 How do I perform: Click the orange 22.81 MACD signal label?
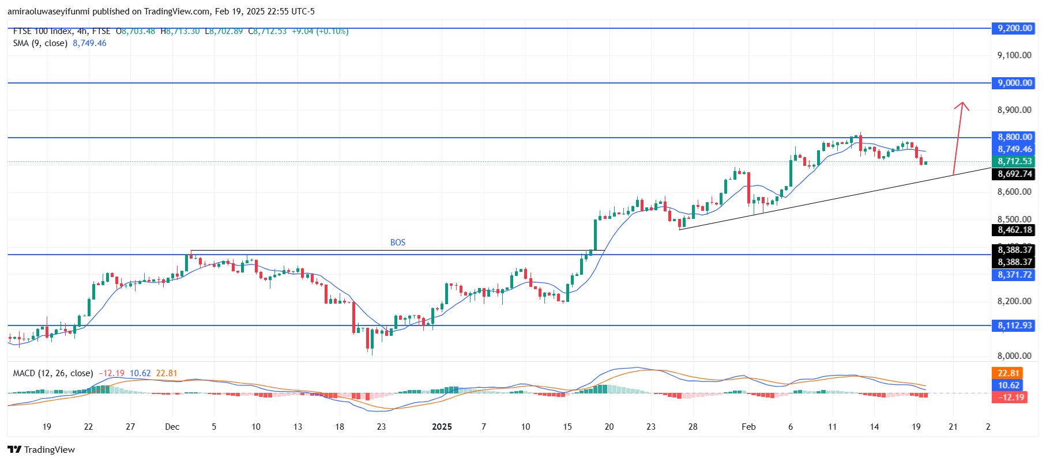point(1009,373)
